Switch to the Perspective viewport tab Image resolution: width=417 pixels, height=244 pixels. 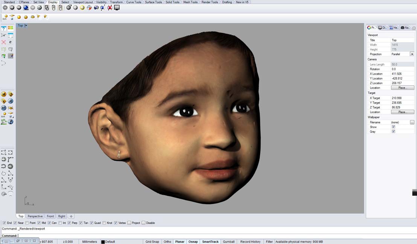click(35, 216)
